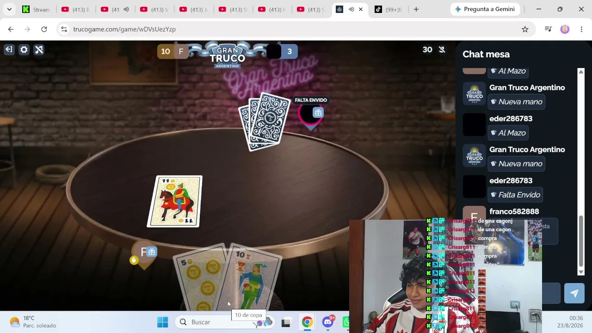The height and width of the screenshot is (333, 592).
Task: Open the game settings gear
Action: click(x=24, y=49)
